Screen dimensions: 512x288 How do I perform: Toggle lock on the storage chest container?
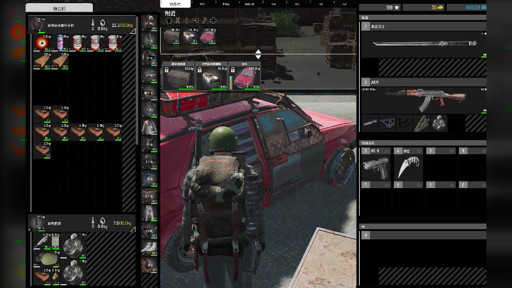coord(166,70)
